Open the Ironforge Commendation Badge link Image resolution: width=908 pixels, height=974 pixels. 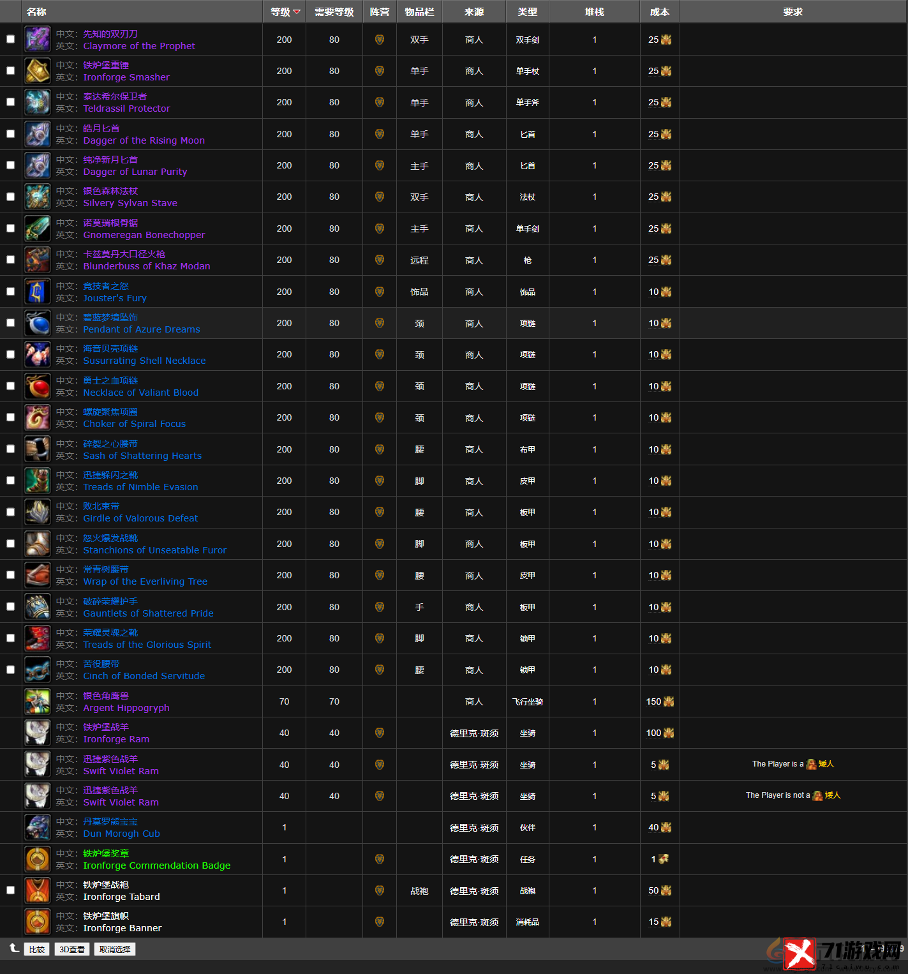157,865
